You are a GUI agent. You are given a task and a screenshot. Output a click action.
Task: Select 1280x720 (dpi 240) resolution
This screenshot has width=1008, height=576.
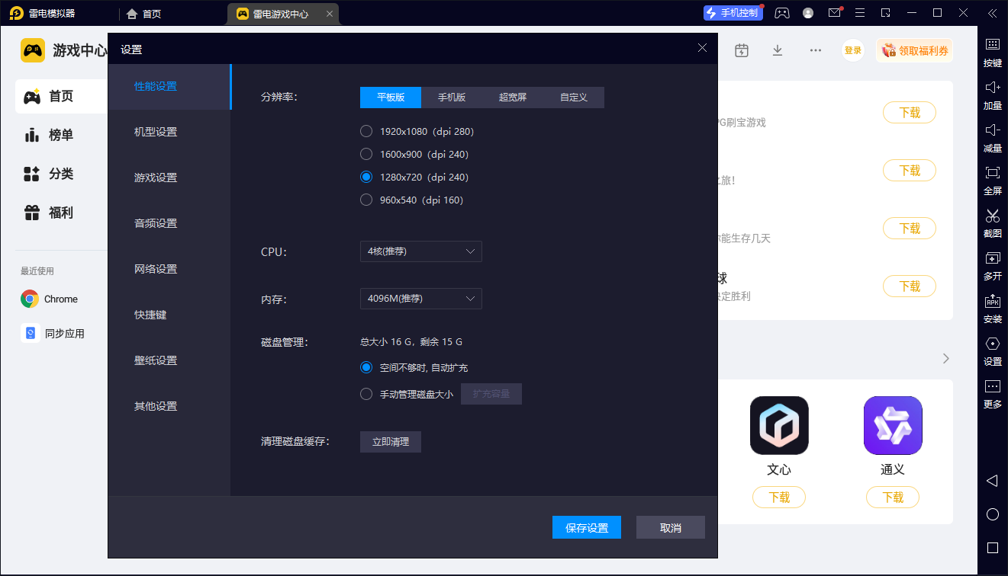pos(414,178)
